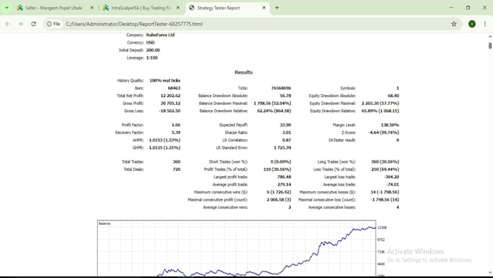This screenshot has height=278, width=493.
Task: Select Loss Trades value 250 (69.44%)
Action: [x=385, y=169]
